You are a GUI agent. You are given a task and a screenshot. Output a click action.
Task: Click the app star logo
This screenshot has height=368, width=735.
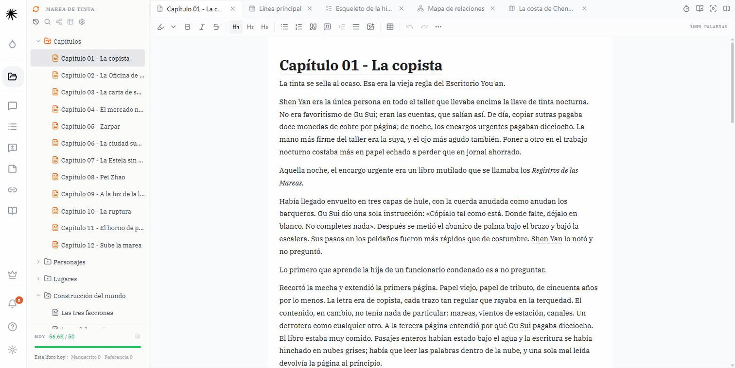click(x=12, y=14)
